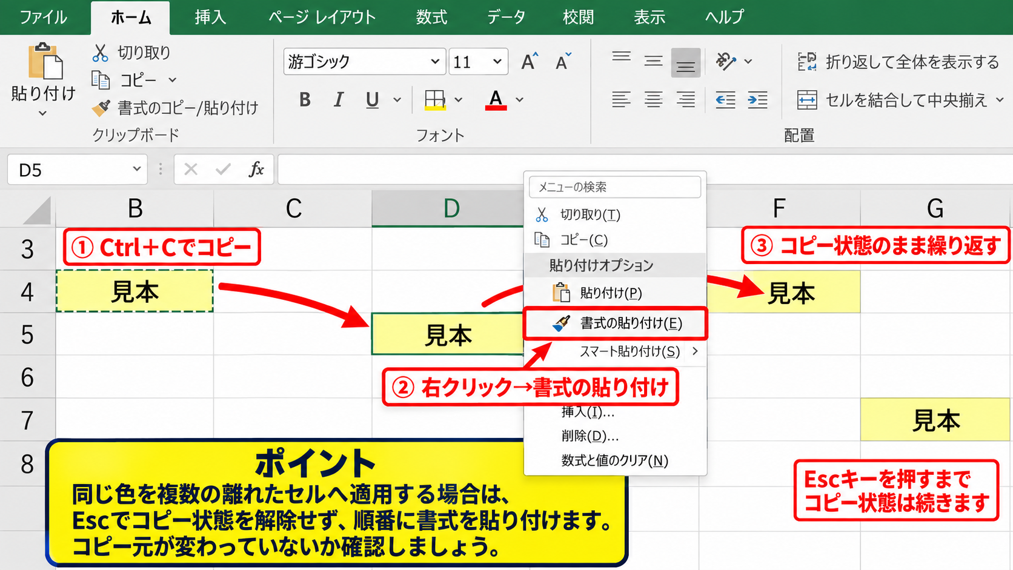Click the メニューの検索 search field
Viewport: 1013px width, 570px height.
point(615,187)
